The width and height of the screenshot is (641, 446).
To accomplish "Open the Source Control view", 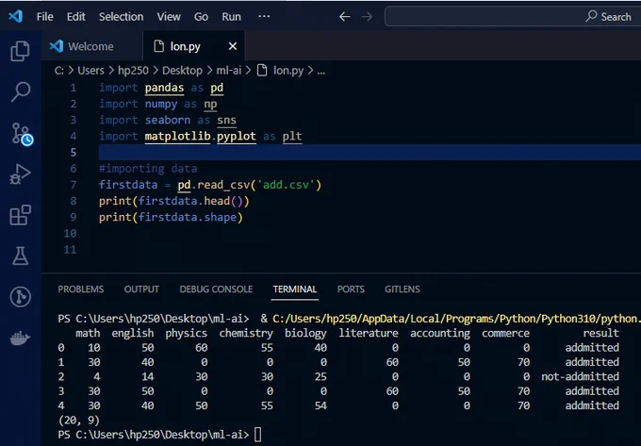I will point(22,133).
